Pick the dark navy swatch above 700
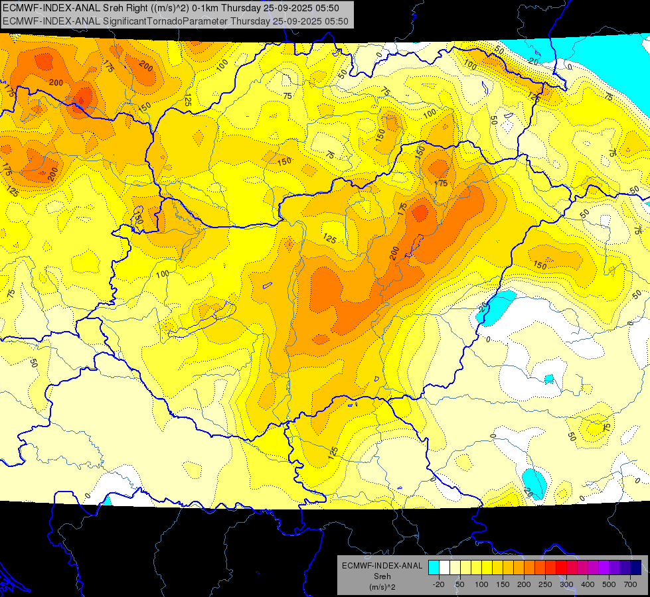 pos(636,568)
